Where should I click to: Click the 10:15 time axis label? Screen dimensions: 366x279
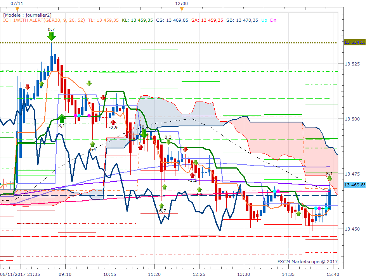pos(110,274)
